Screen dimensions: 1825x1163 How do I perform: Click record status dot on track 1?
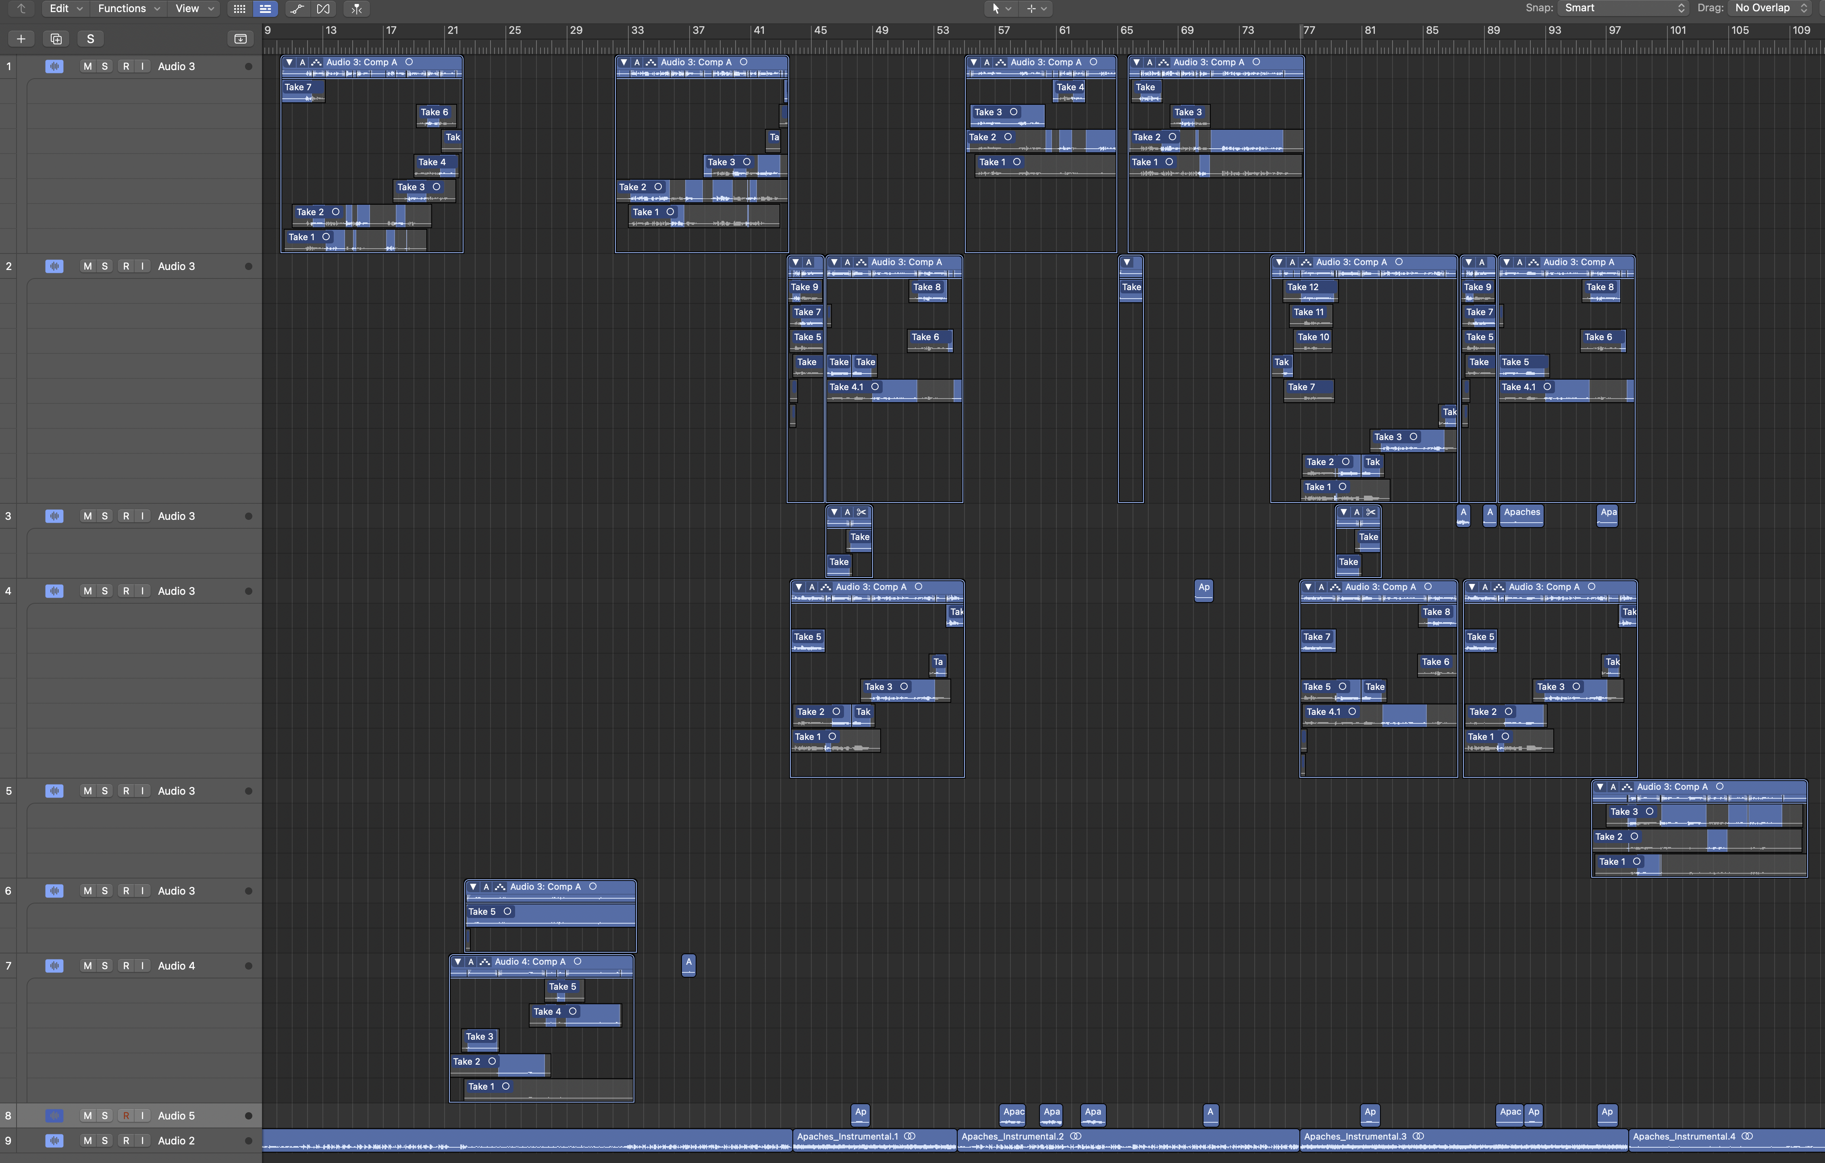pos(249,66)
